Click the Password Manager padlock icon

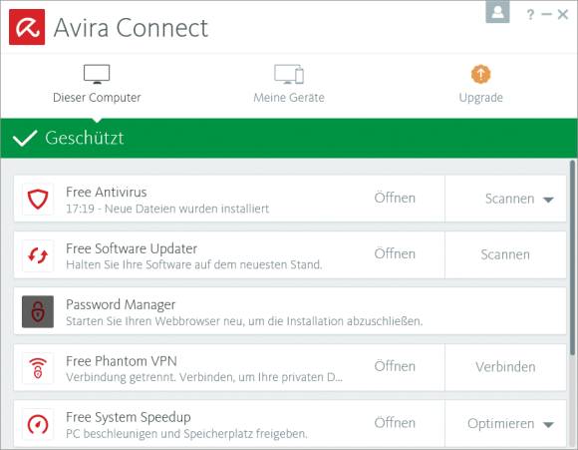point(38,311)
